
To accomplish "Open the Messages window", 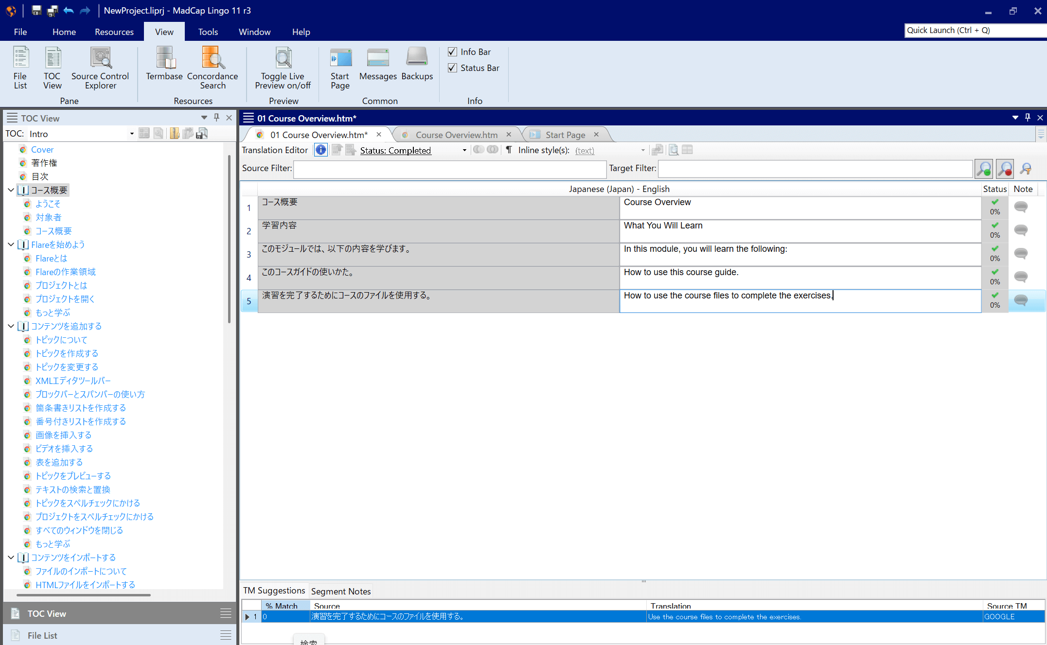I will coord(378,64).
